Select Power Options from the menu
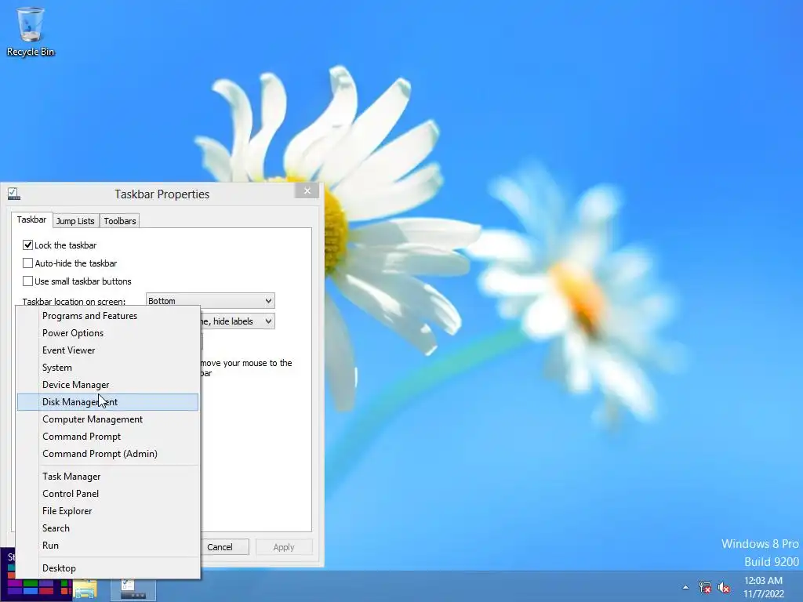 pos(107,333)
